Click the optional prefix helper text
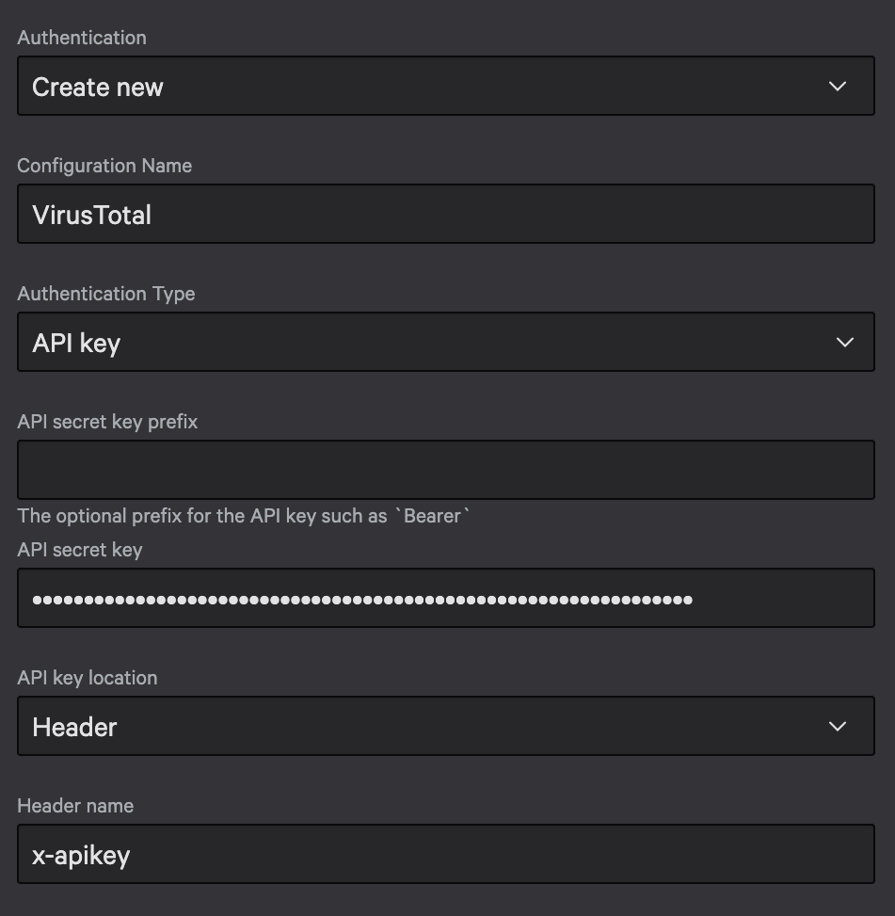Screen dimensions: 895x916 (202, 516)
